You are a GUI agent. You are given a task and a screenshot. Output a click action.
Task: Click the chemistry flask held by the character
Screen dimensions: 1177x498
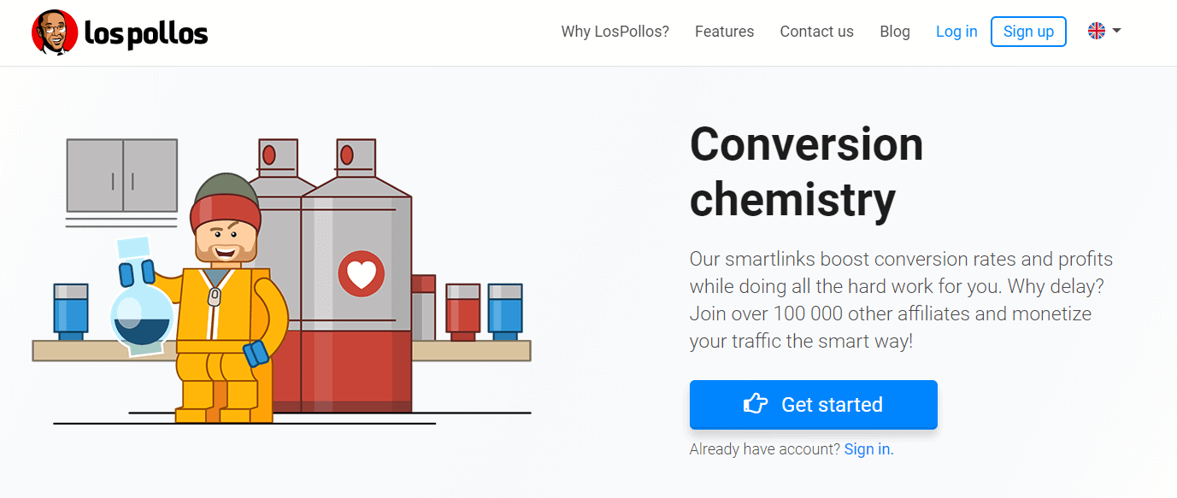(143, 309)
